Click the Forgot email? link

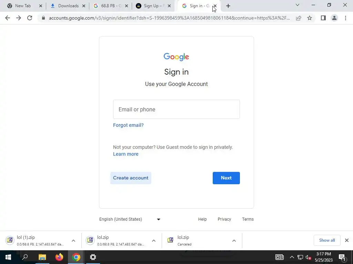[128, 125]
